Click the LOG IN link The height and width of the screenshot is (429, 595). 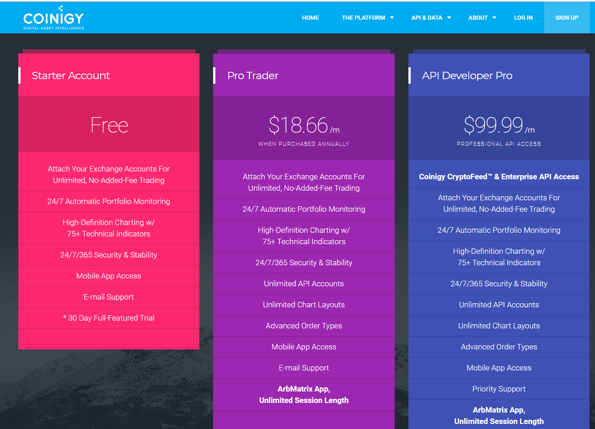coord(523,18)
